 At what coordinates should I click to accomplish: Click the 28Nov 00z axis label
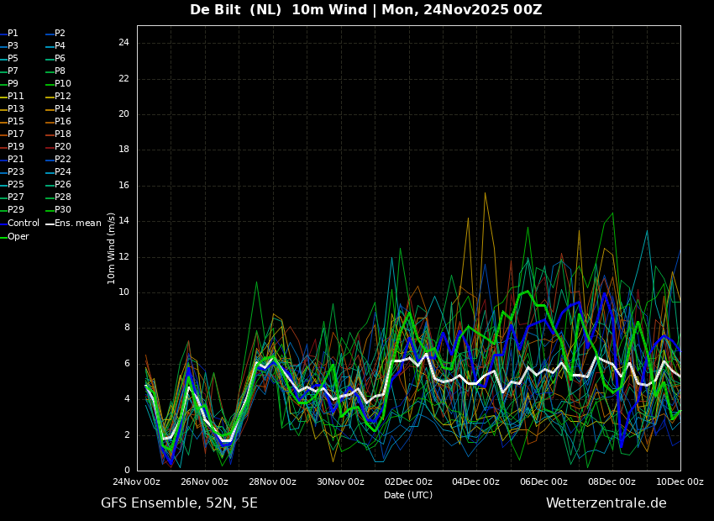tap(272, 482)
